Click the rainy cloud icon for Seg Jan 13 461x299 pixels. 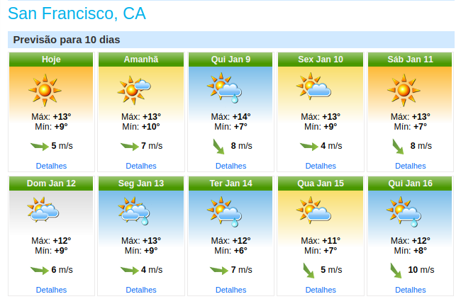134,211
